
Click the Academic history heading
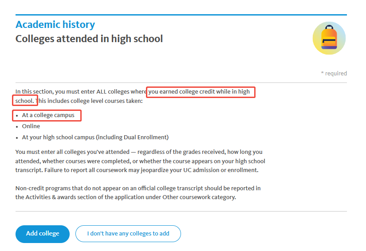coord(55,24)
